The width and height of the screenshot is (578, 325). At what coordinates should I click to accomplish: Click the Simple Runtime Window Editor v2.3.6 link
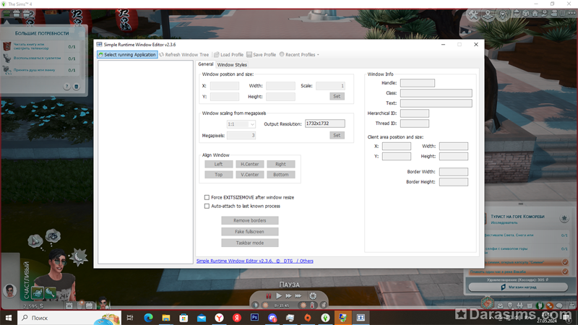click(x=234, y=261)
